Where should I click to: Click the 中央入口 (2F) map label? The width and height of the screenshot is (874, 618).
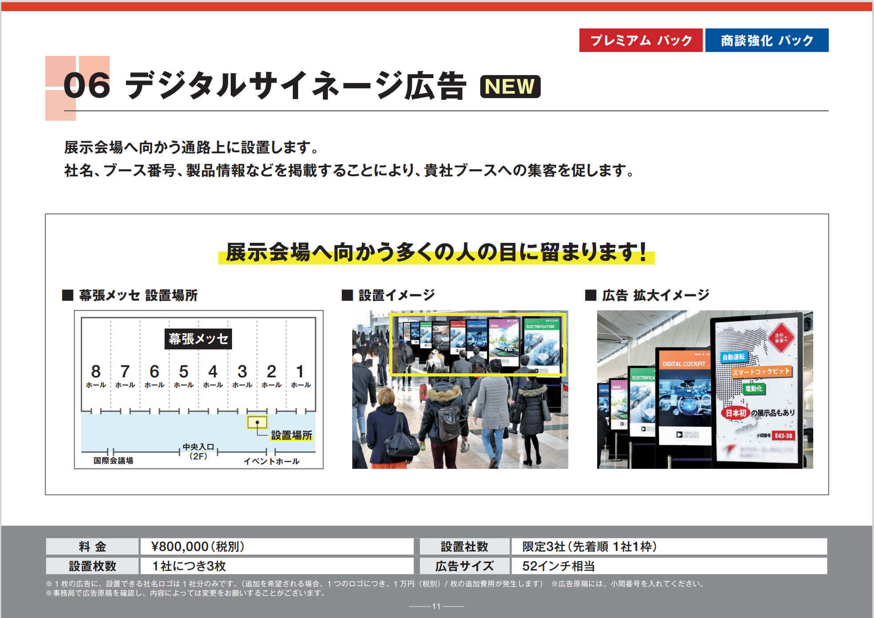tap(198, 452)
